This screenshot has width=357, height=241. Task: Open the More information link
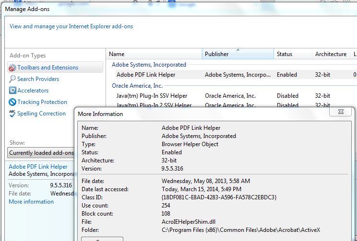(31, 202)
